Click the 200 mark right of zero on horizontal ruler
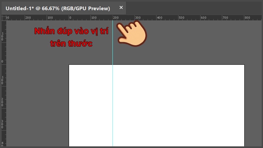Viewport: 263px width, 148px height. click(x=116, y=18)
